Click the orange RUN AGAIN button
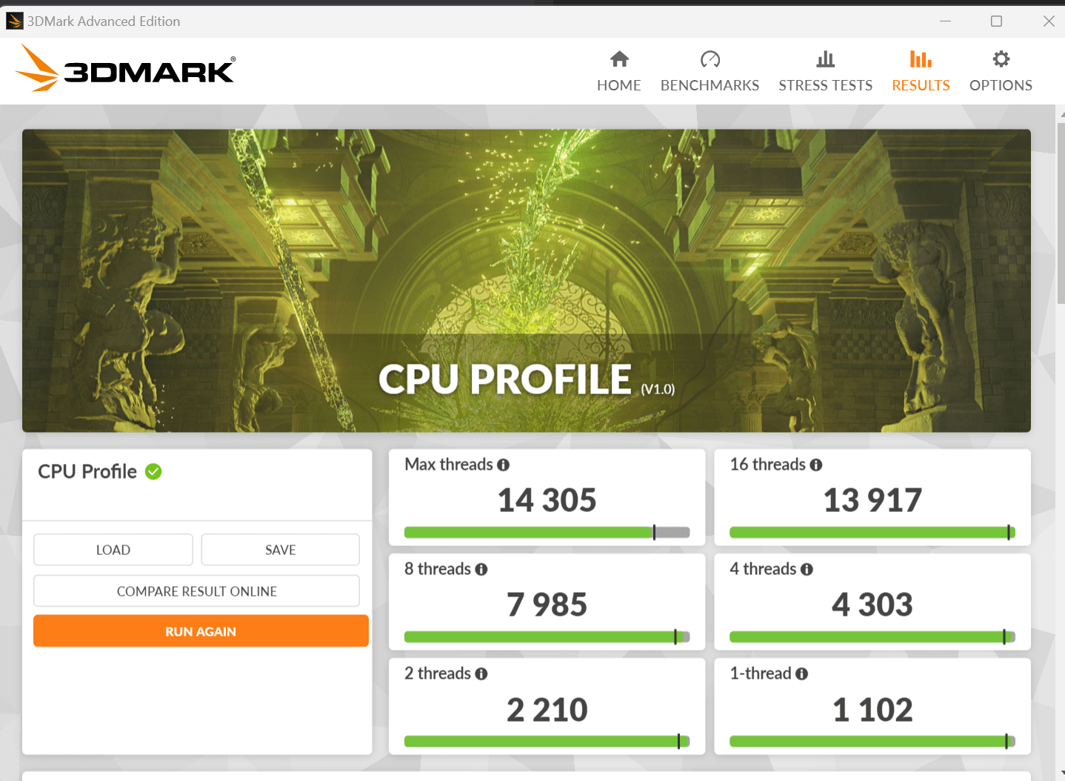Screen dimensions: 1065x781 pos(201,631)
